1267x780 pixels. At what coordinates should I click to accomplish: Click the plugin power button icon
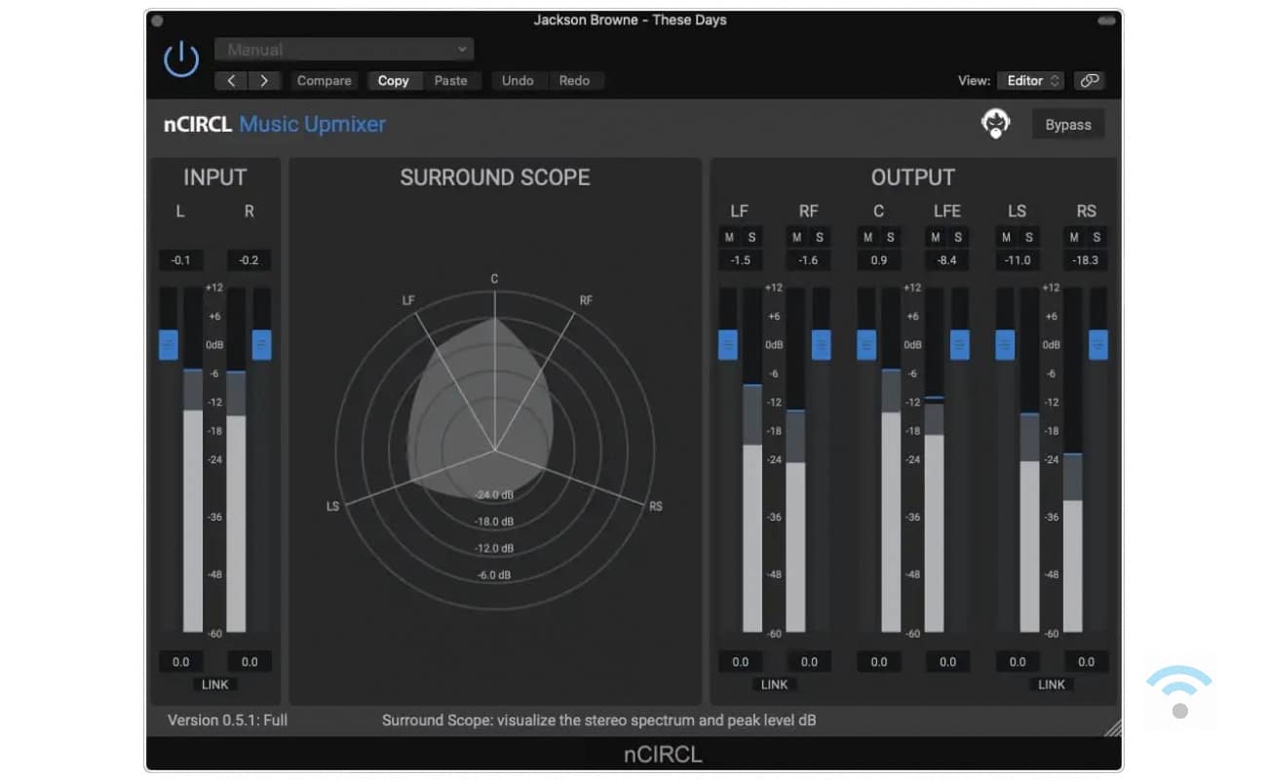pyautogui.click(x=181, y=60)
